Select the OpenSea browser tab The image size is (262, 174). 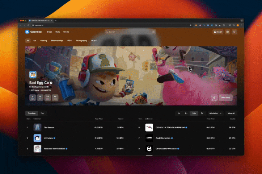click(x=41, y=21)
